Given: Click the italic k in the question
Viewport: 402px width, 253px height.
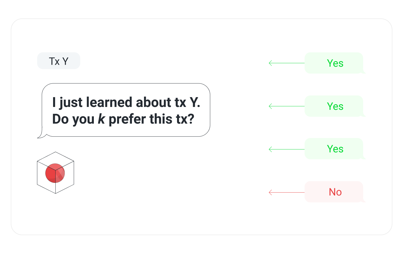Looking at the screenshot, I should (101, 119).
